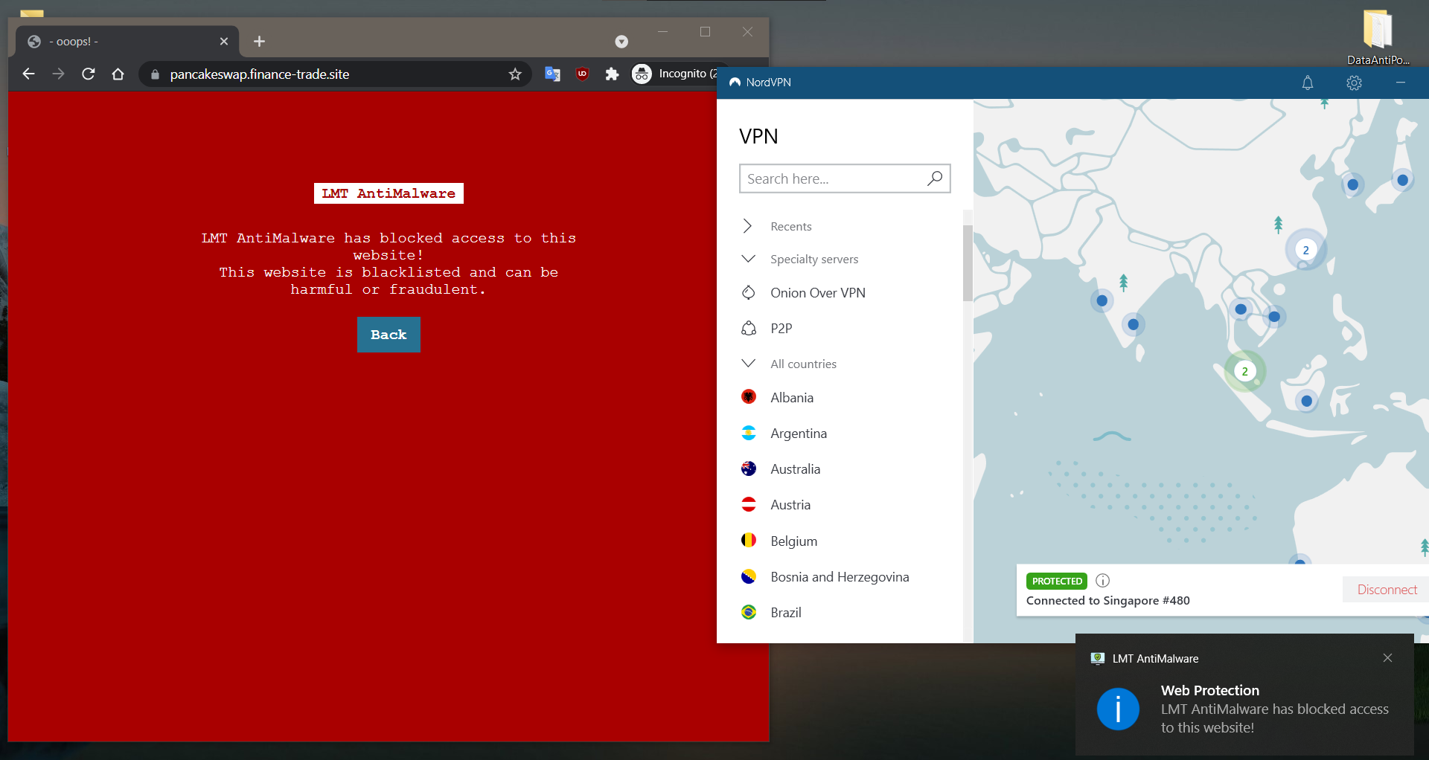This screenshot has height=760, width=1429.
Task: Disconnect from Singapore #480
Action: coord(1387,590)
